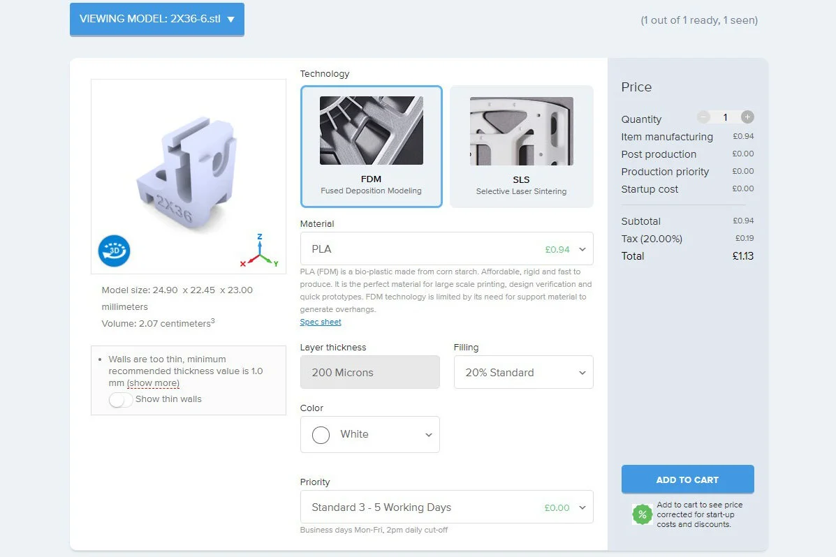Toggle off the thin walls preview switch
The width and height of the screenshot is (836, 557).
pyautogui.click(x=122, y=399)
